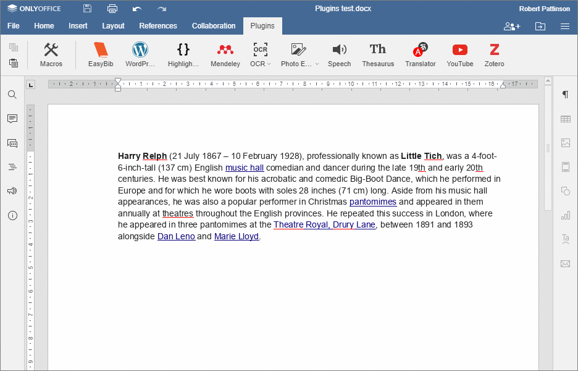Redo the last action
The image size is (578, 371).
161,9
